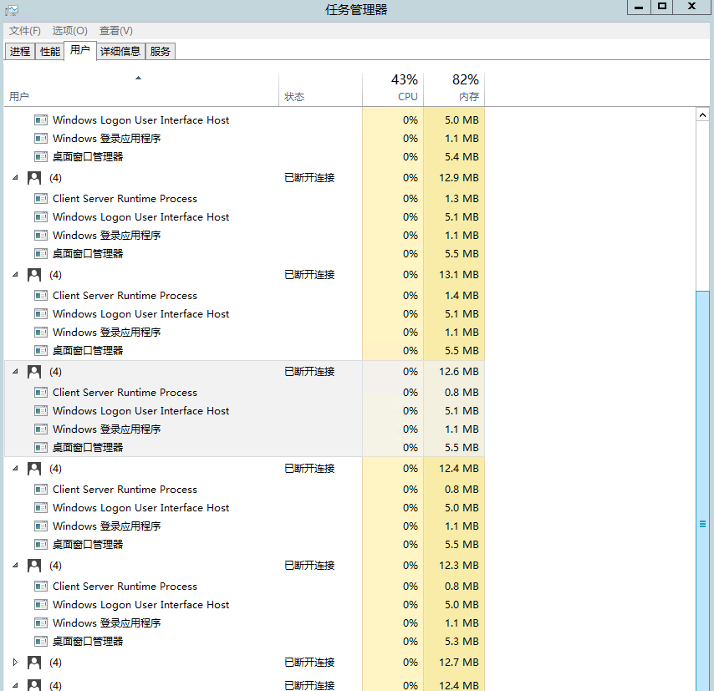Click the user avatar icon of the 12.9 MB group
The image size is (714, 691).
tap(34, 177)
